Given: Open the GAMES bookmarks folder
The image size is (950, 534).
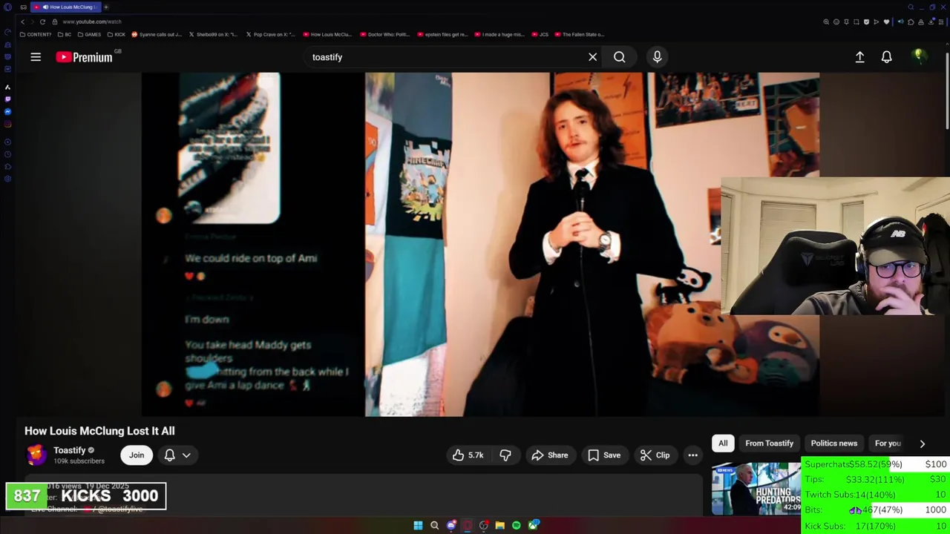Looking at the screenshot, I should [x=89, y=34].
